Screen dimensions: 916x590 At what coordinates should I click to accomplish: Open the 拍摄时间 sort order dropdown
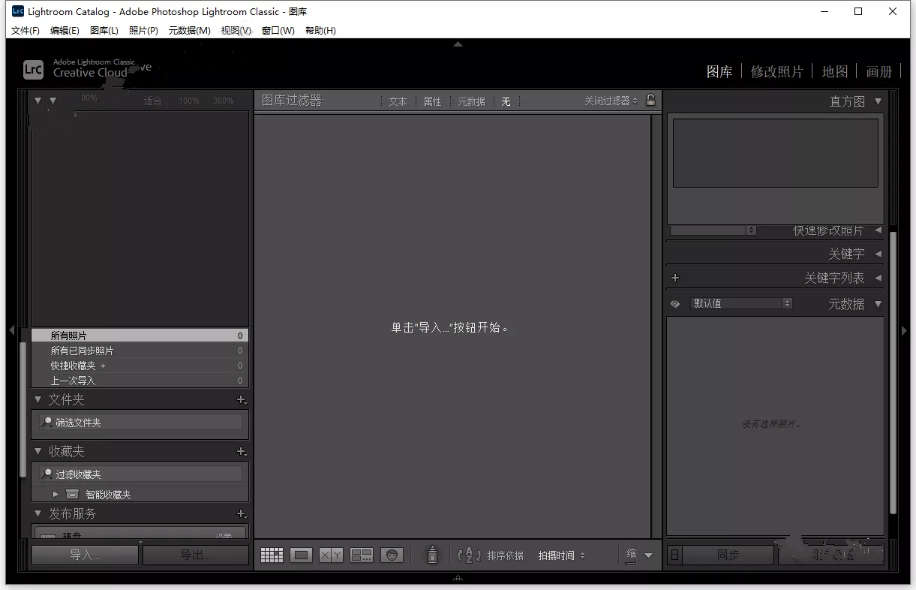tap(562, 555)
